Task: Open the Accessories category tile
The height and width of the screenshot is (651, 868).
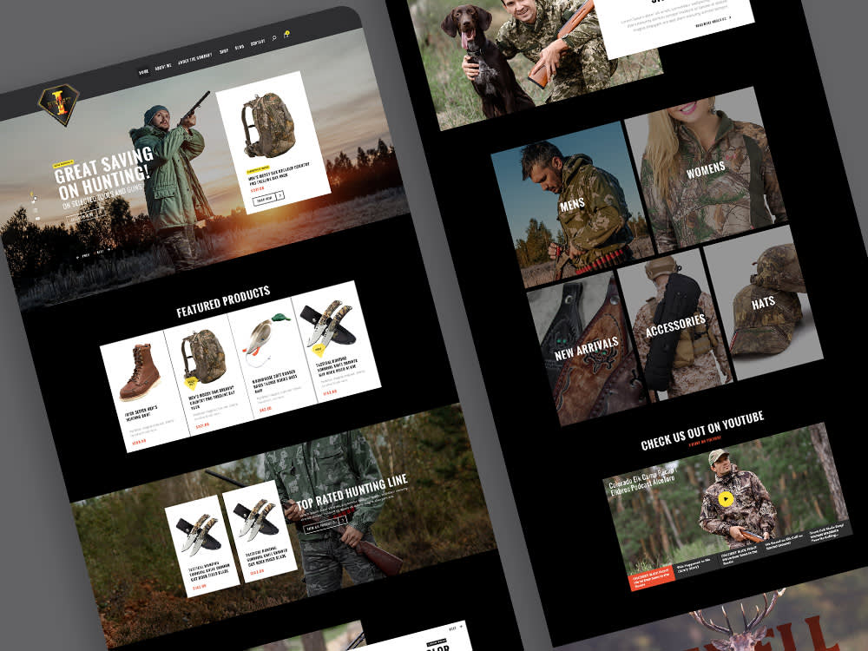Action: (674, 325)
